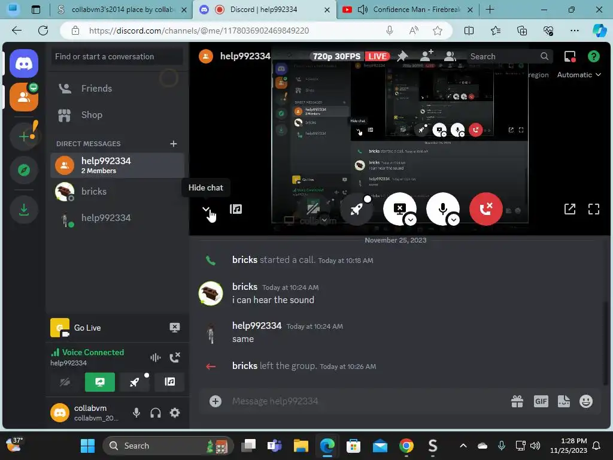Open GIF picker

(x=541, y=401)
